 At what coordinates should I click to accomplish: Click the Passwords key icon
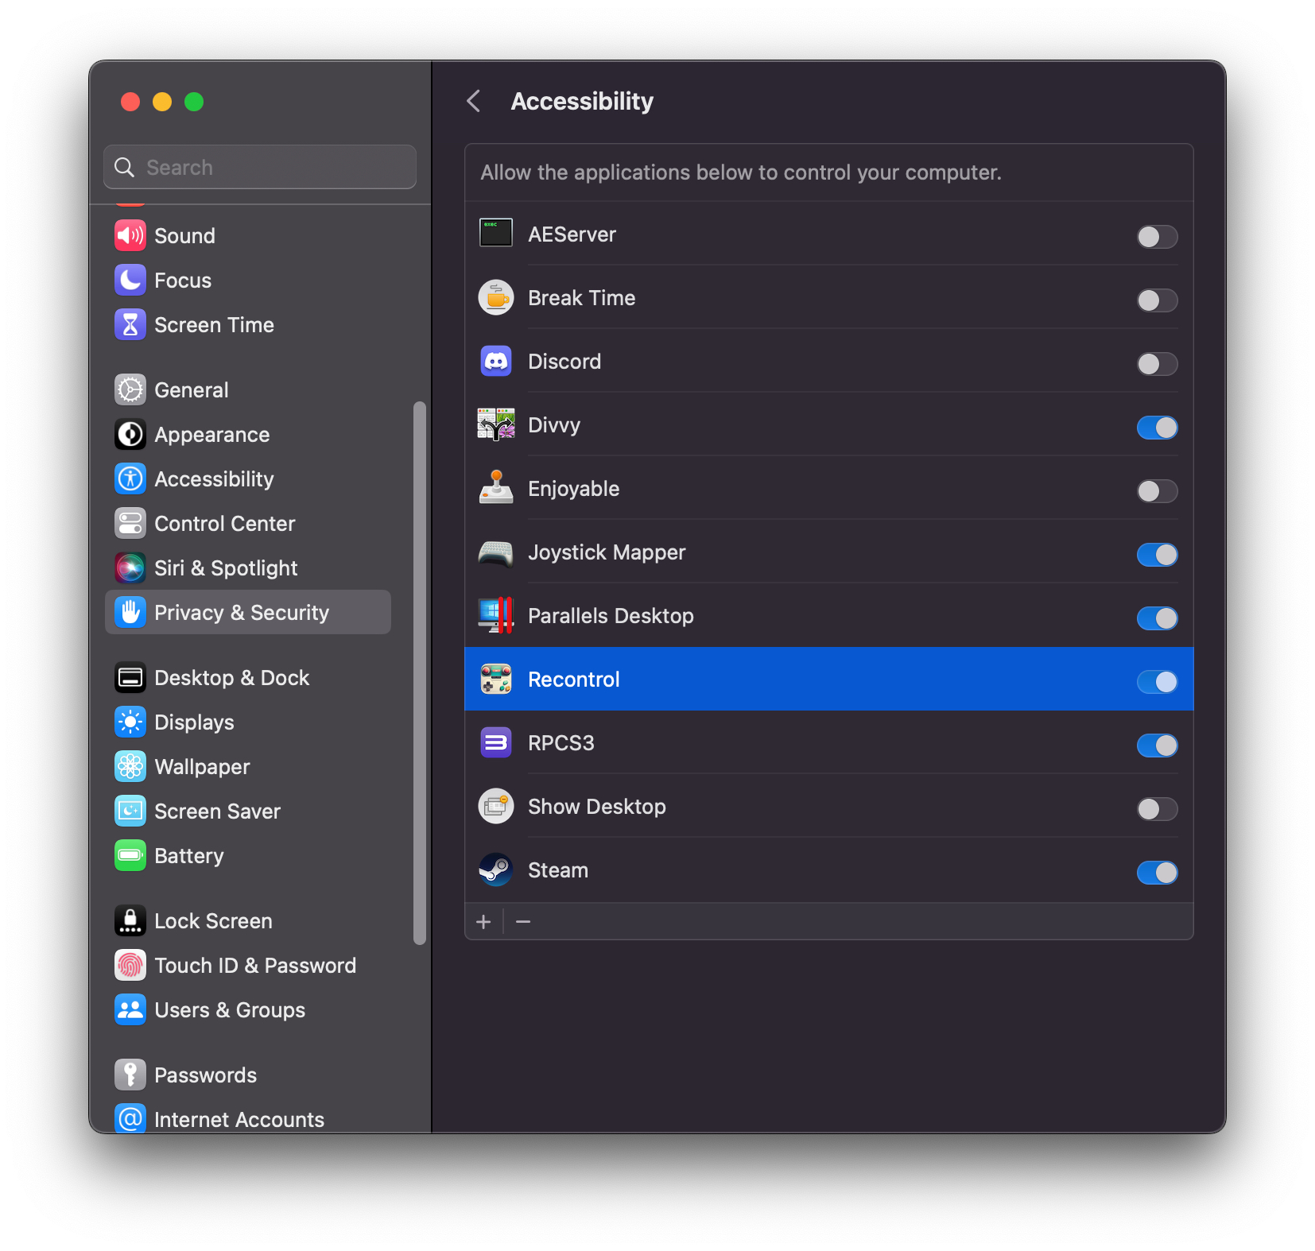coord(130,1075)
